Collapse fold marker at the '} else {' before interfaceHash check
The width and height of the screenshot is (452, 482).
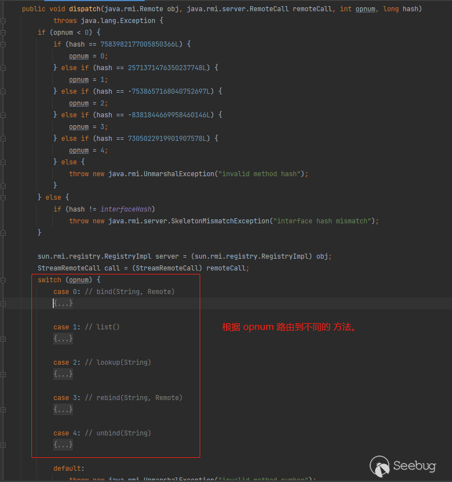(3, 198)
